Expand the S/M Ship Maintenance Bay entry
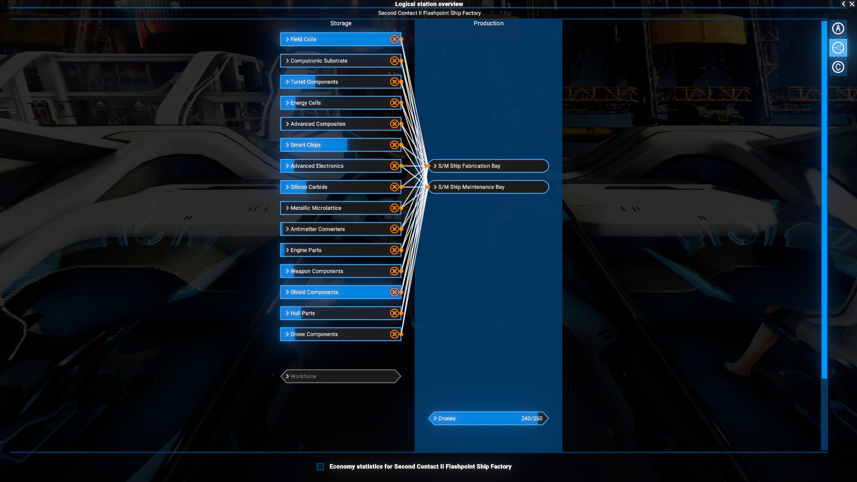The image size is (857, 482). [x=487, y=187]
